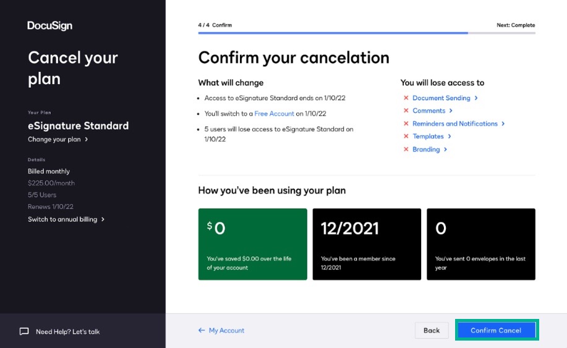Click the back arrow beside My Account

(x=202, y=330)
